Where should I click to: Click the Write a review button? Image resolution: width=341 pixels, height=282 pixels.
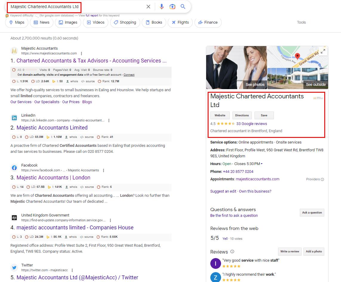pyautogui.click(x=290, y=251)
